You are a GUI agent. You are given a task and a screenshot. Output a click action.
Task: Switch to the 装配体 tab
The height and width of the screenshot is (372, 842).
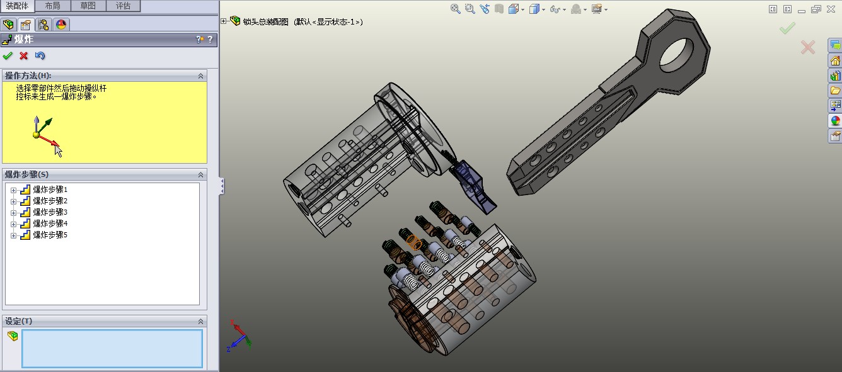17,6
